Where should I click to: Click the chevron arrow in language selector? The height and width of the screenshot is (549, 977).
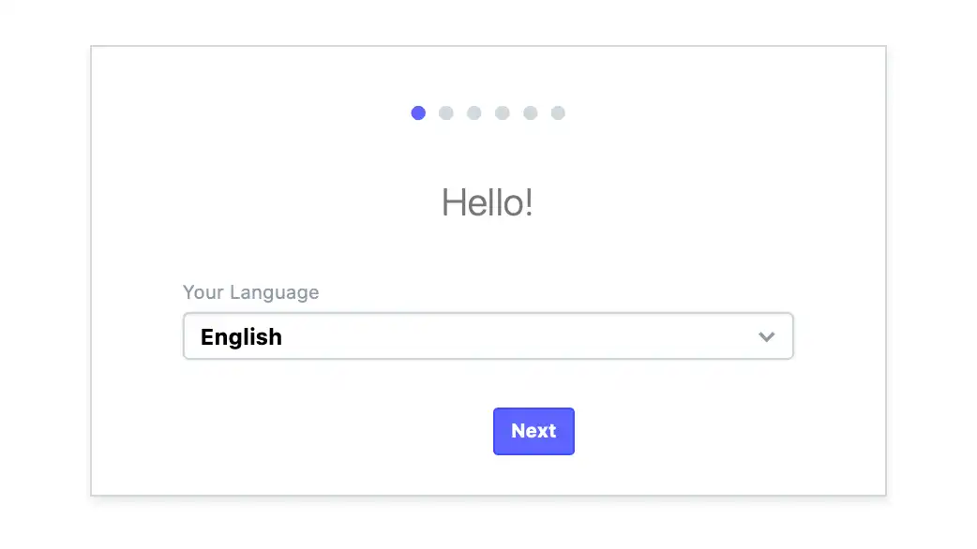point(766,336)
